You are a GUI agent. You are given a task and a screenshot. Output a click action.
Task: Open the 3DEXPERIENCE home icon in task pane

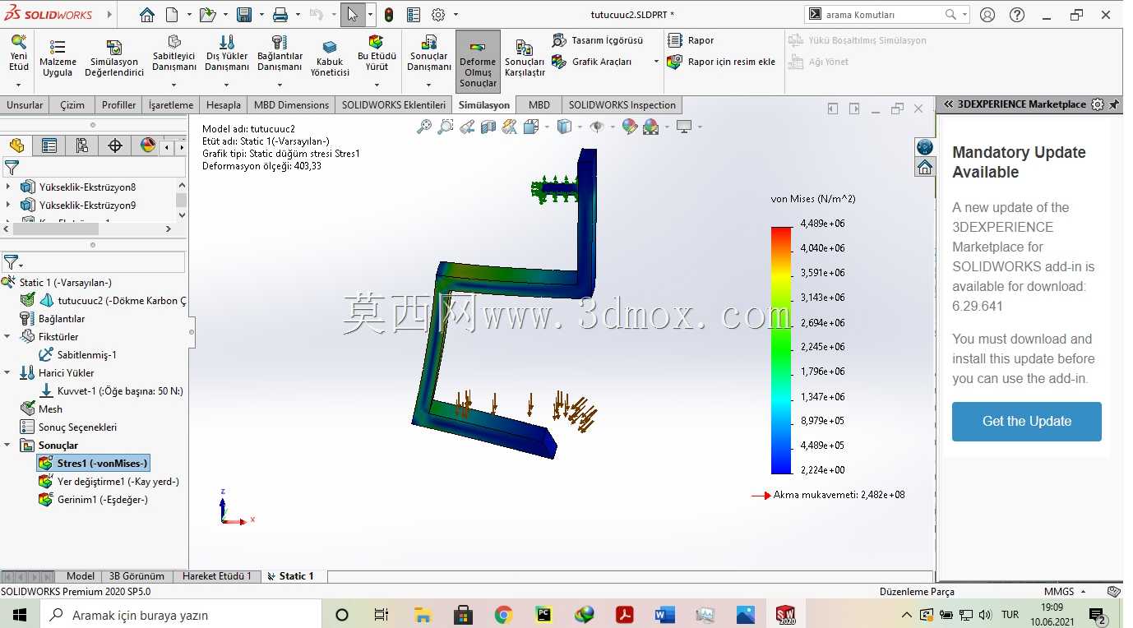(925, 168)
